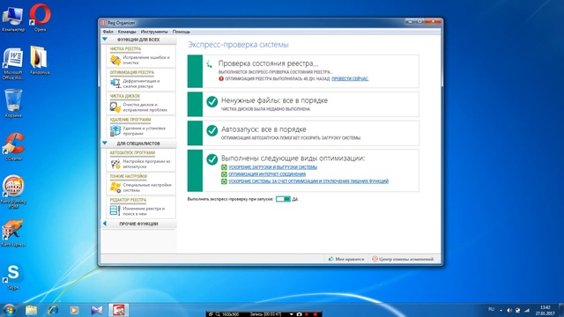Click the volume speaker icon in system tray
The image size is (564, 317).
(x=509, y=310)
